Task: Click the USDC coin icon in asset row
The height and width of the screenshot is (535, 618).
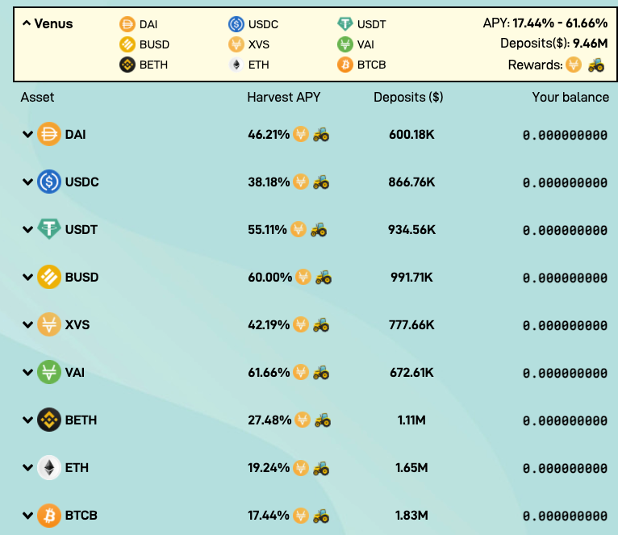Action: click(49, 182)
